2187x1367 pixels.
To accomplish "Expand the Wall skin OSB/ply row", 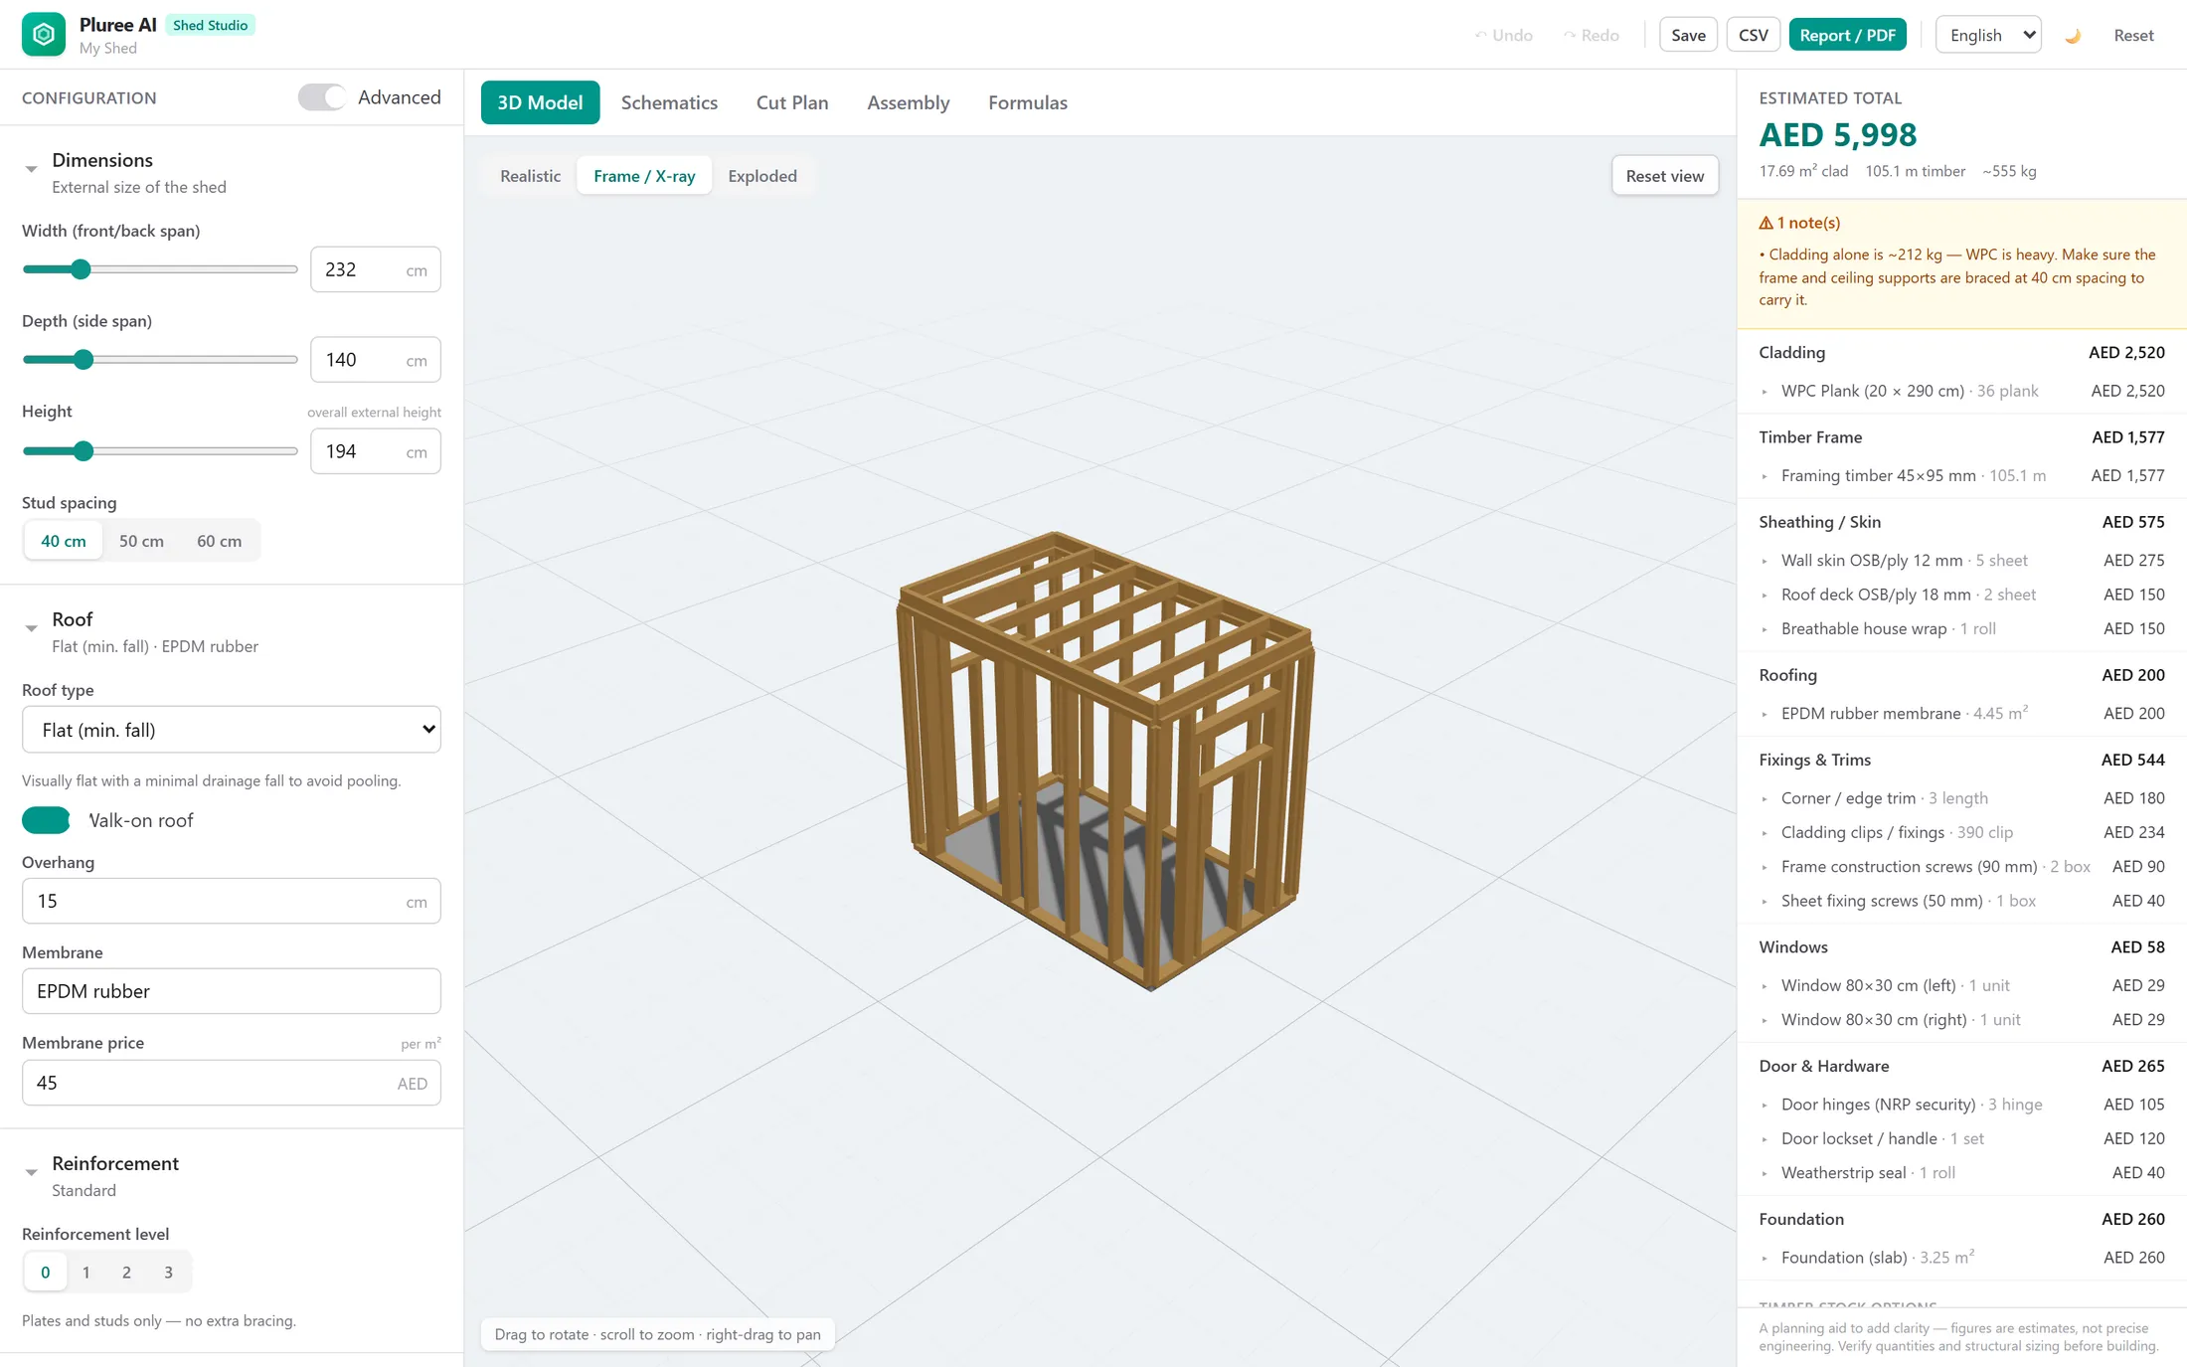I will (x=1961, y=561).
